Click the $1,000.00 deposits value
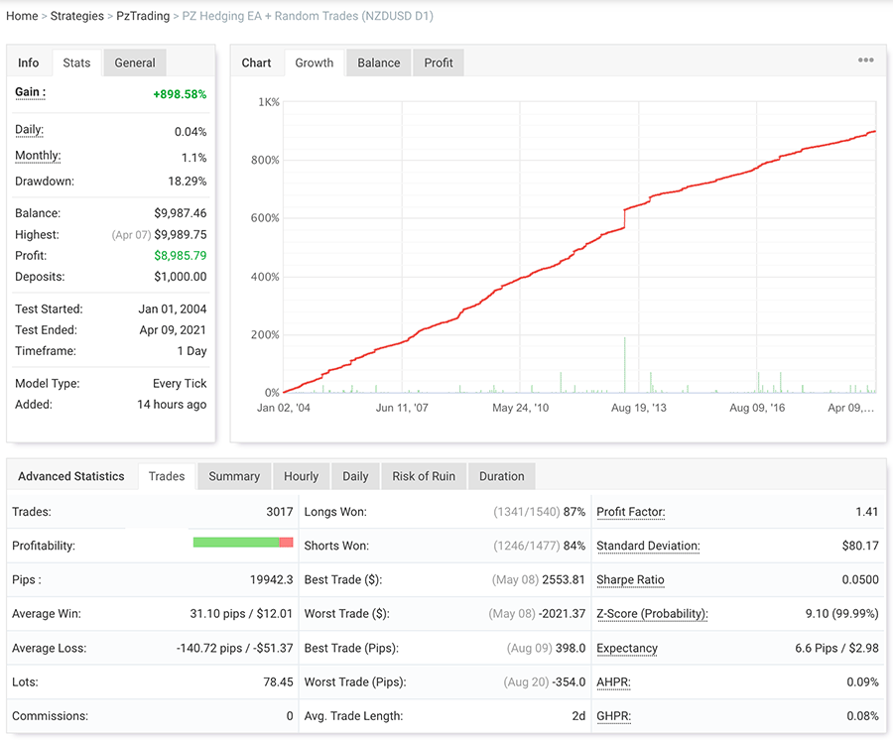 180,277
